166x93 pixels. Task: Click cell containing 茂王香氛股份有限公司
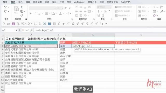[x=31, y=83]
